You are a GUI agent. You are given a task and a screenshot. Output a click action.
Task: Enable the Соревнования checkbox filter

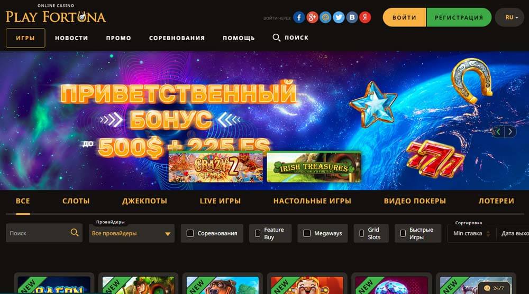(x=190, y=233)
